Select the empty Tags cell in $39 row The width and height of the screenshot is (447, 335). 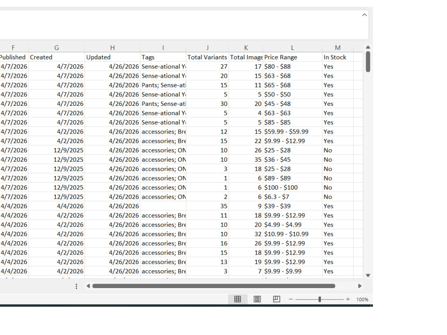[x=163, y=206]
